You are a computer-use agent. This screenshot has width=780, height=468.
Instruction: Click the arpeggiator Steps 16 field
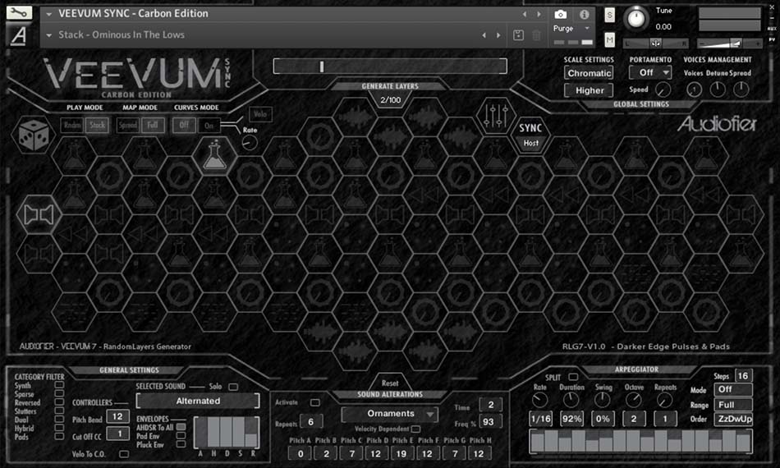pos(743,375)
